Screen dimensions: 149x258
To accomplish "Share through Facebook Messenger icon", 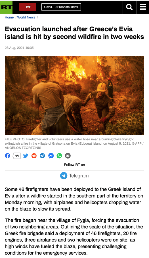I will 51,156.
